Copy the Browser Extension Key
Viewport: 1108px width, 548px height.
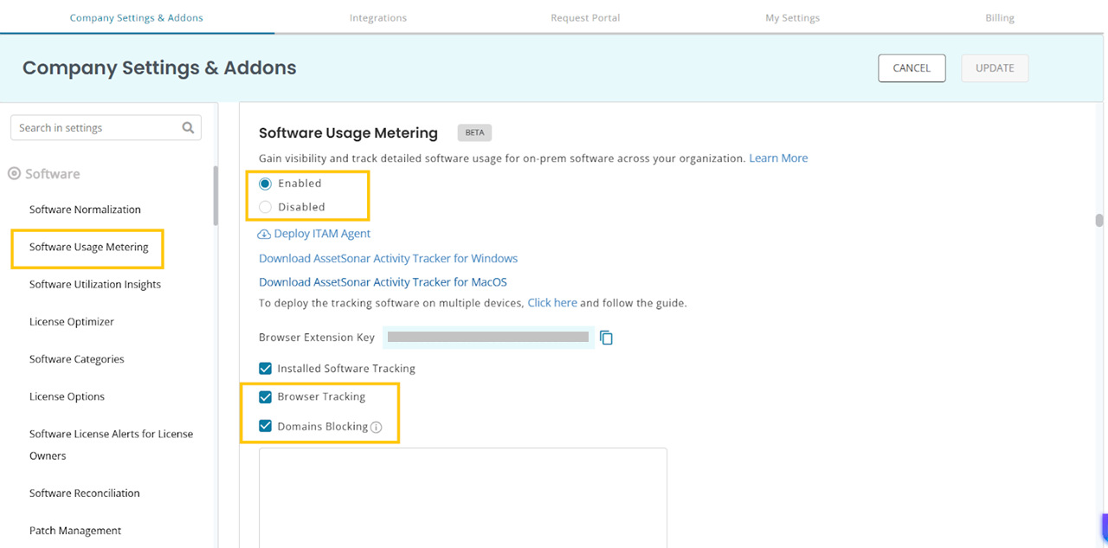point(606,338)
